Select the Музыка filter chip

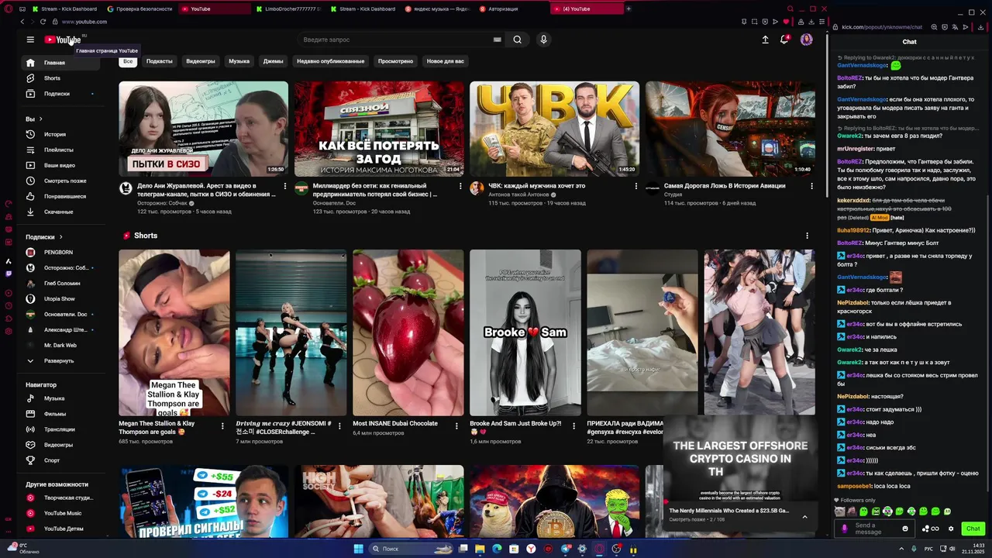239,61
